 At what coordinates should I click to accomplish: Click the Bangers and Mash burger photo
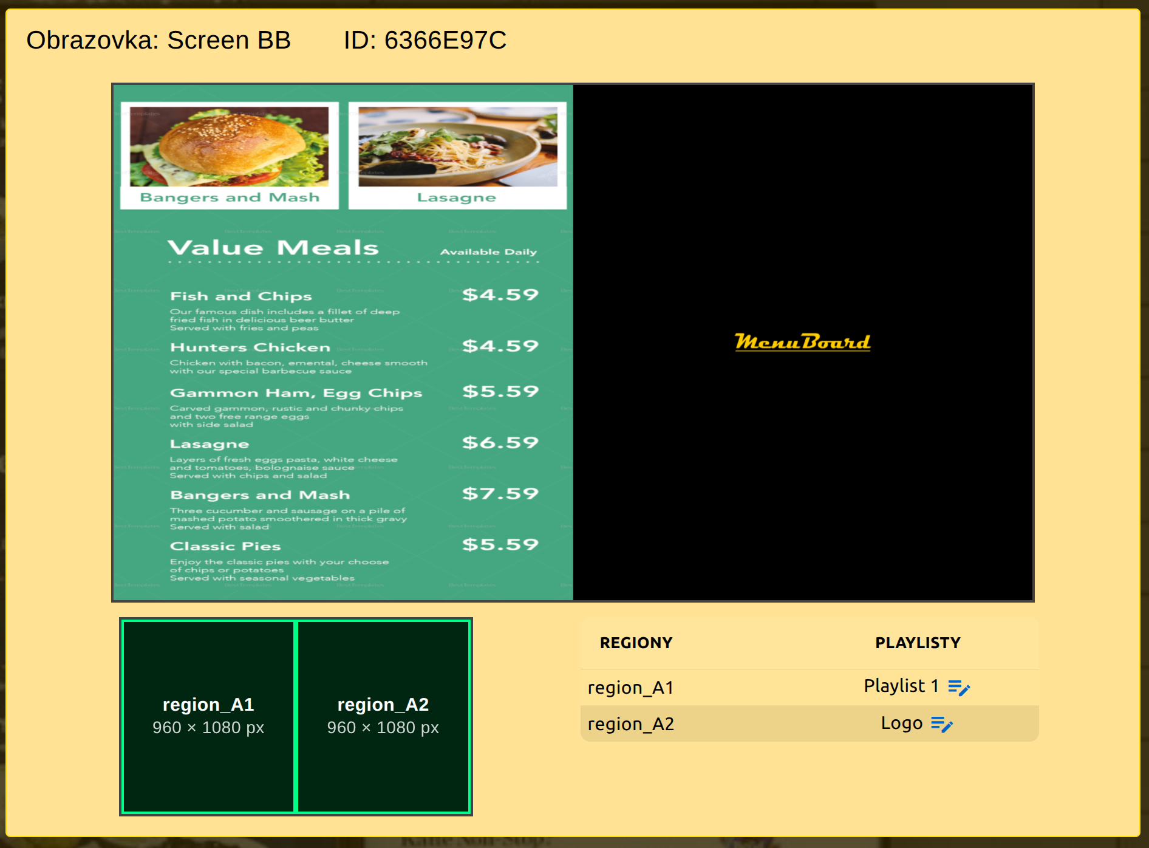pyautogui.click(x=230, y=147)
